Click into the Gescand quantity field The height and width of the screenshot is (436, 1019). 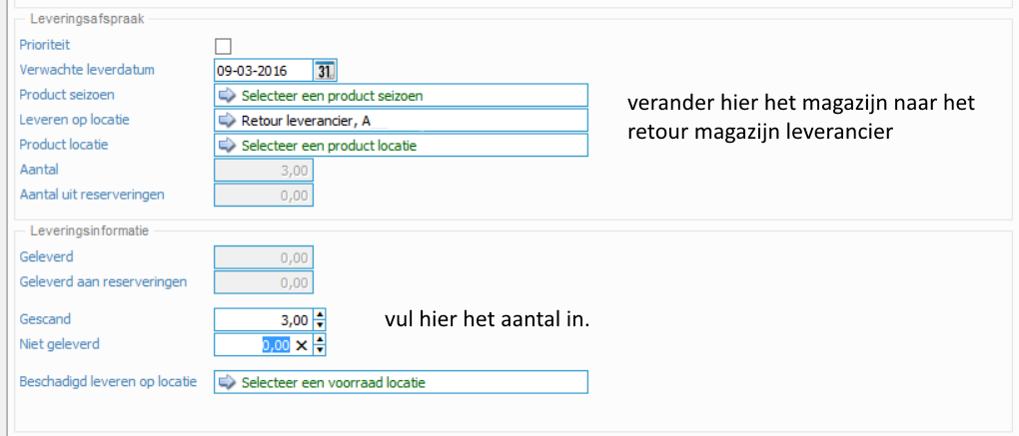click(x=262, y=320)
